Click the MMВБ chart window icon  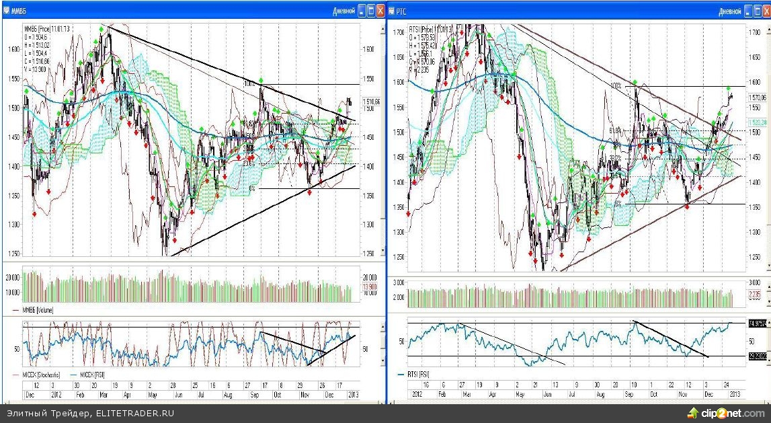[7, 11]
